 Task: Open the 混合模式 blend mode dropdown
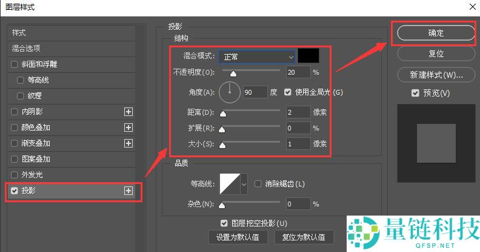(x=258, y=56)
